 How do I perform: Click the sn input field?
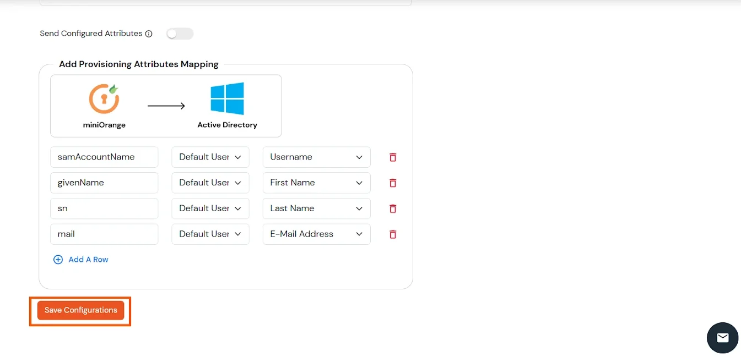pyautogui.click(x=104, y=208)
